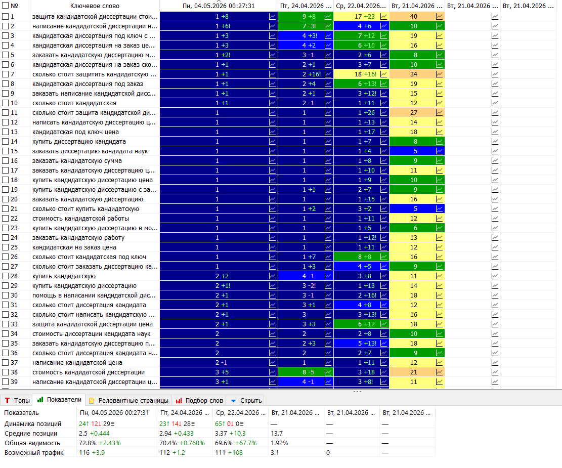Select checkbox for row 28 купить кандидатскую
Viewport: 562px width, 468px height.
[x=6, y=276]
